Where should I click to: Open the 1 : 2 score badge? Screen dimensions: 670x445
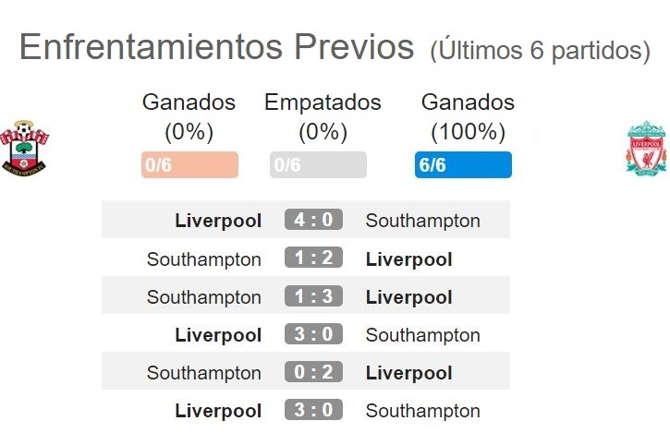[x=313, y=258]
